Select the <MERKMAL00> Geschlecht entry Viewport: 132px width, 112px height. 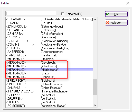click(x=50, y=63)
